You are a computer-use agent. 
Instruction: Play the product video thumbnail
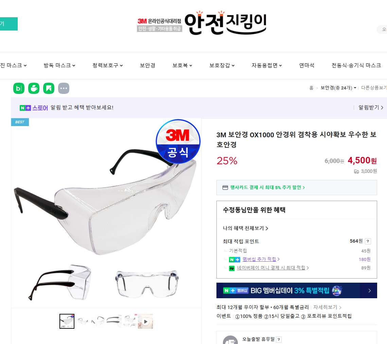click(x=145, y=321)
